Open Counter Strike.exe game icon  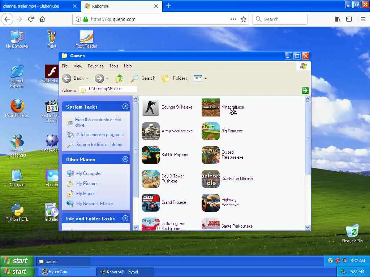(x=151, y=107)
